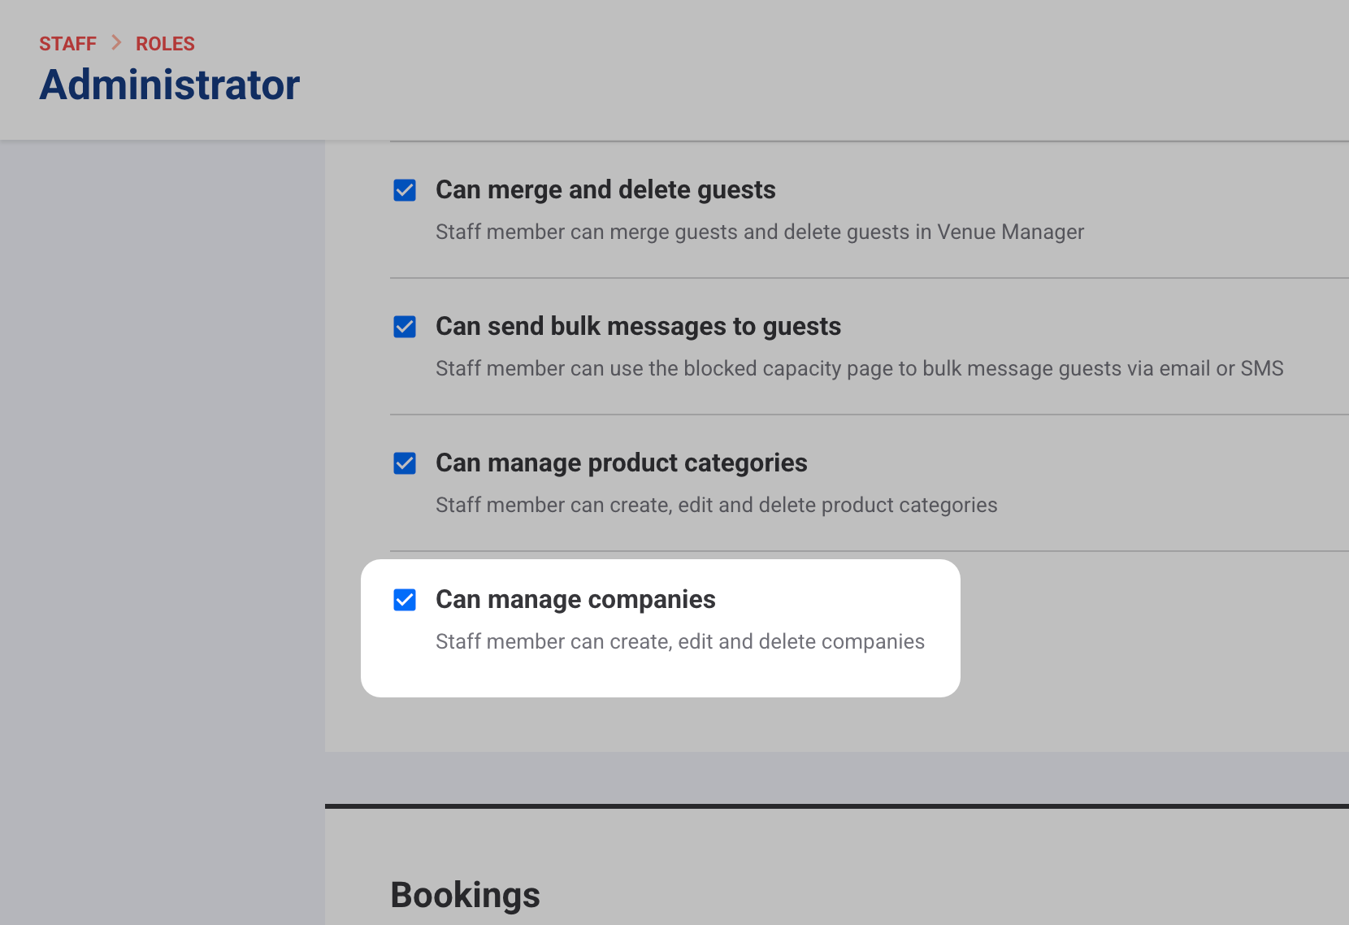
Task: Click the "Can manage product categories" label
Action: [x=621, y=463]
